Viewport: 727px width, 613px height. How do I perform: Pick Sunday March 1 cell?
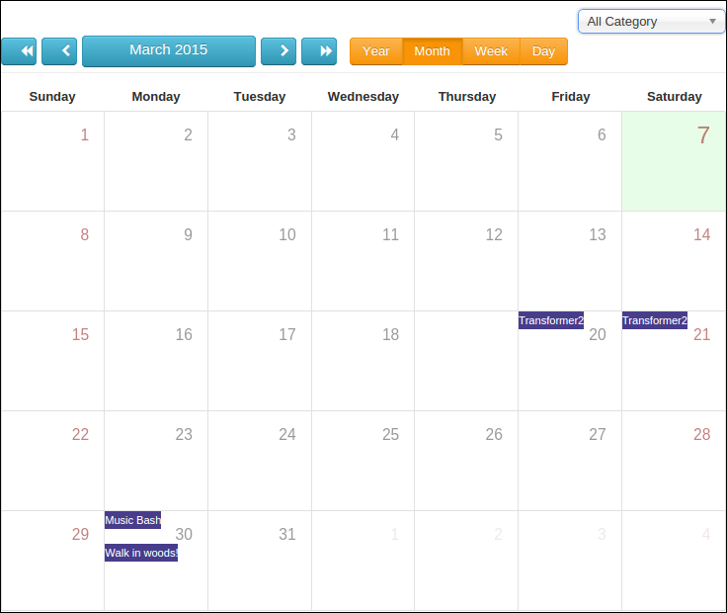point(52,161)
